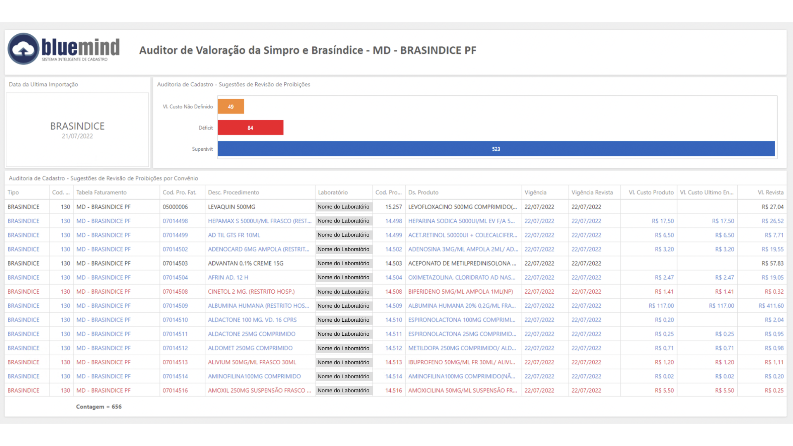Select the ADENOSINA 3MG/ML AMPOLA product cell
The width and height of the screenshot is (793, 446).
(463, 249)
